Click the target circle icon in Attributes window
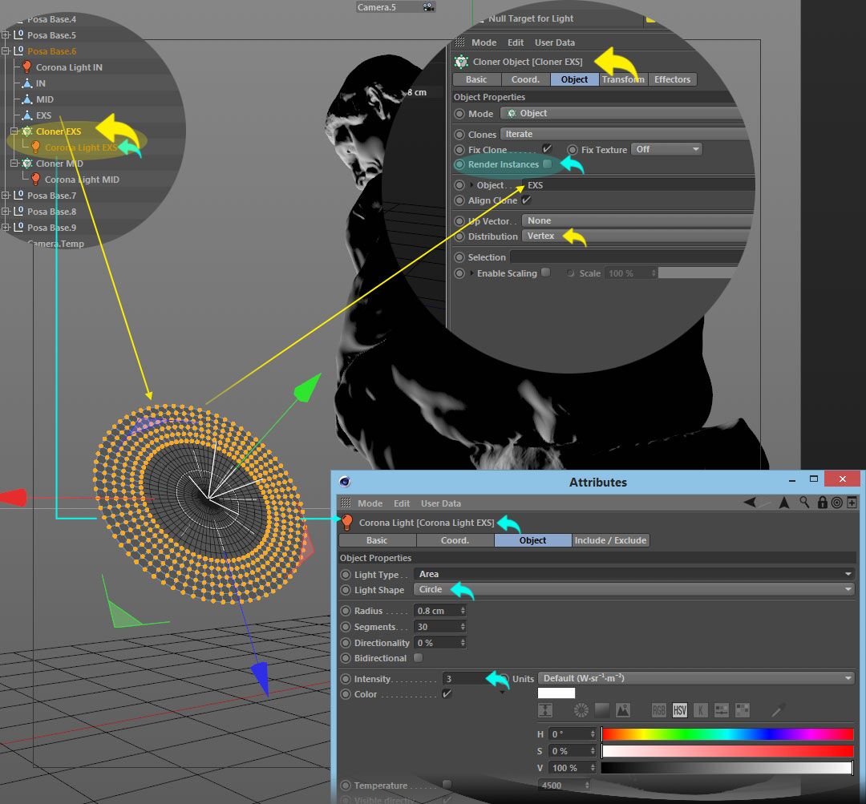 point(836,503)
